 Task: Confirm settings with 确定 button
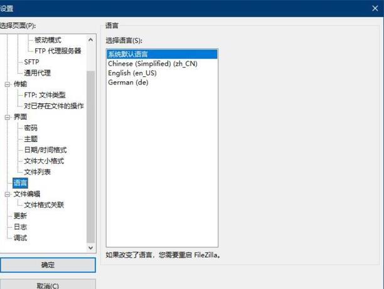48,265
